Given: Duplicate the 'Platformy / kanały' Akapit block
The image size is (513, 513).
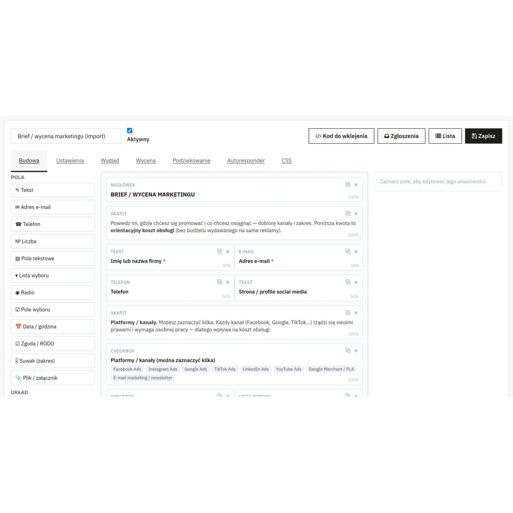Looking at the screenshot, I should (348, 313).
